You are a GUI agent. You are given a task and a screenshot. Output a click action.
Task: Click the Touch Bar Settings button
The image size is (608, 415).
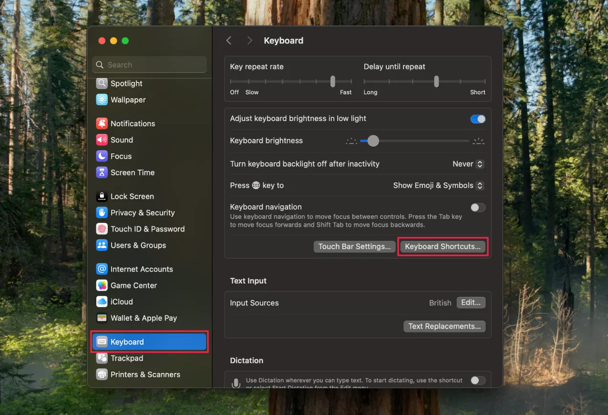click(354, 246)
